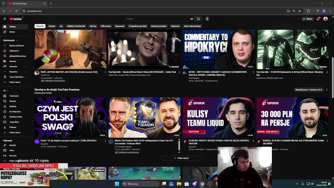Open Filmy under Odkrywaj section

(x=15, y=150)
